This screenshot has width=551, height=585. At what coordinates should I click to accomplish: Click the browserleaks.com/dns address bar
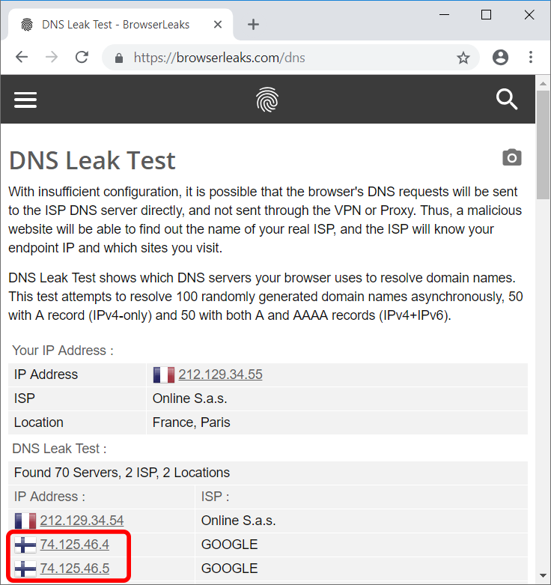[x=284, y=58]
